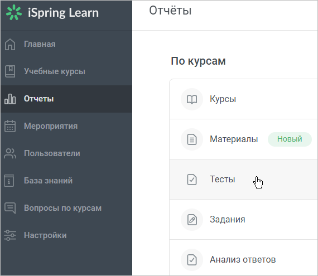Click the chat bubble icon for Вопросы по курсам
Image resolution: width=318 pixels, height=276 pixels.
(x=10, y=208)
